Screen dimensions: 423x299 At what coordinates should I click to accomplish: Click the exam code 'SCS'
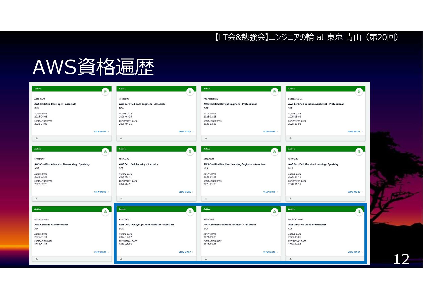(121, 168)
